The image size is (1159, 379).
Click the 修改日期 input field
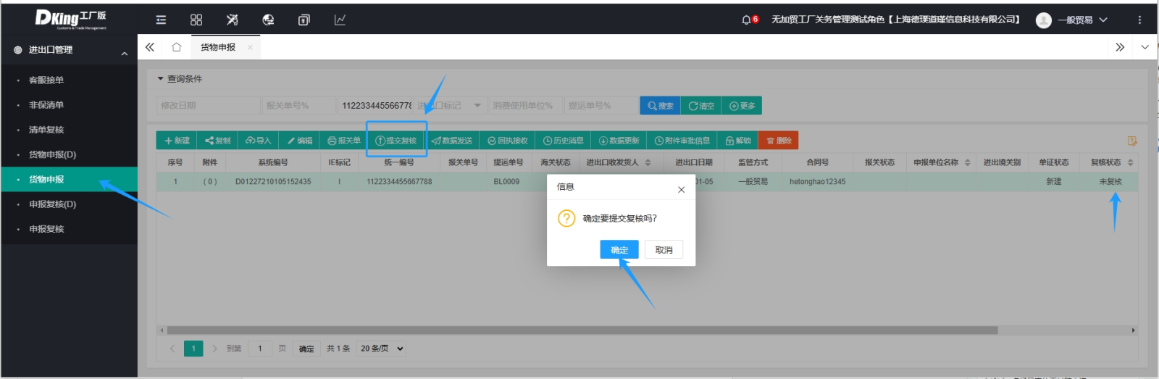coord(208,106)
